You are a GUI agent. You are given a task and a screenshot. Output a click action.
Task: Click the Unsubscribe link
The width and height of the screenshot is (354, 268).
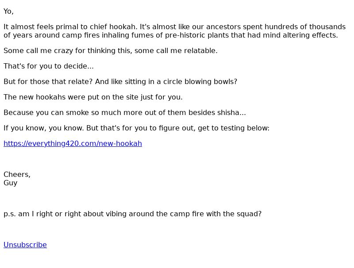[25, 245]
